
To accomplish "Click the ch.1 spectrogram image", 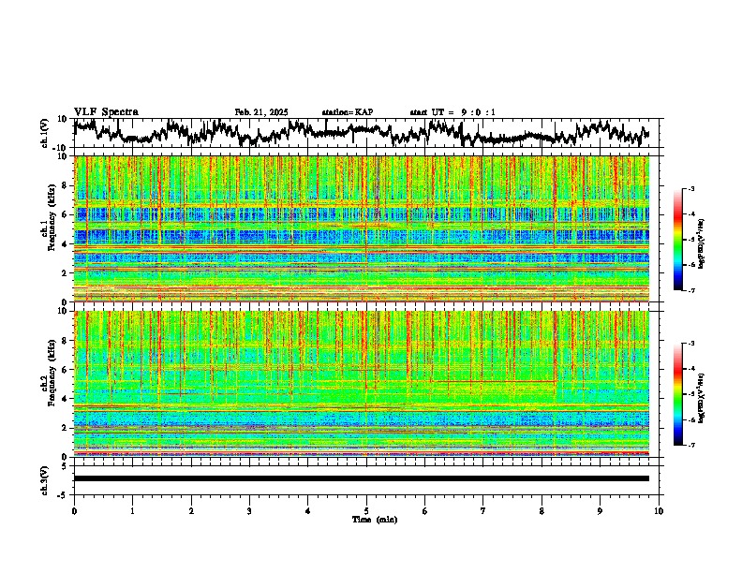I will pos(362,228).
